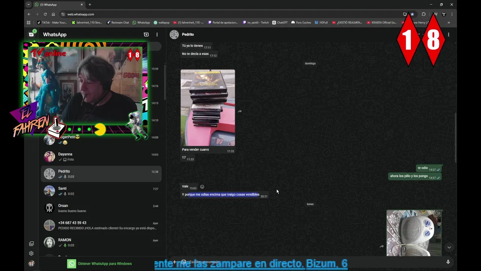Show more bookmarks with the double chevron
The width and height of the screenshot is (481, 271).
[x=448, y=23]
